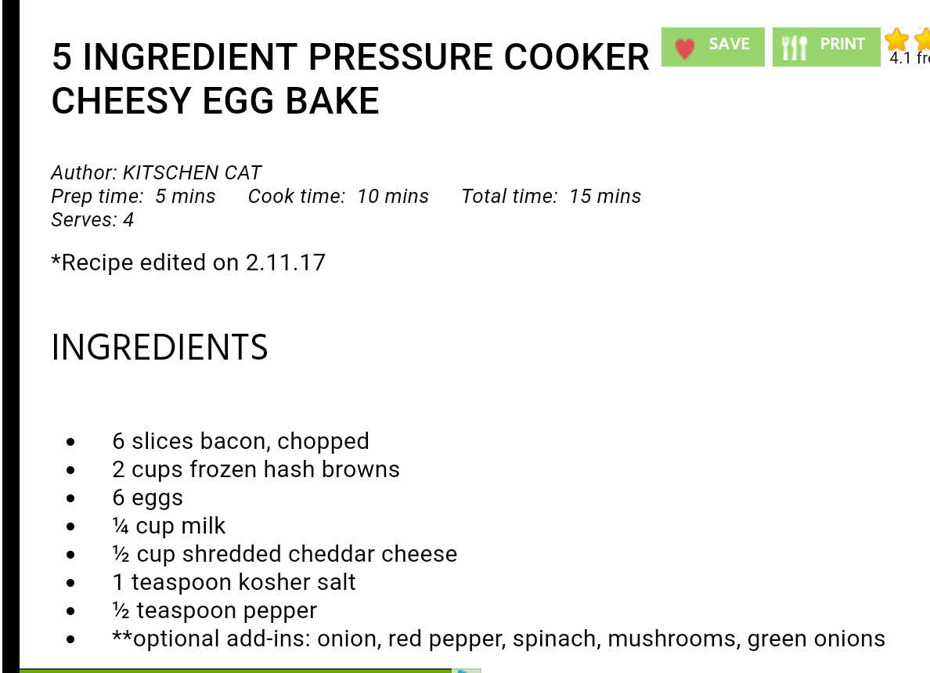930x673 pixels.
Task: Click the author name KITSCHEN CAT
Action: point(192,172)
